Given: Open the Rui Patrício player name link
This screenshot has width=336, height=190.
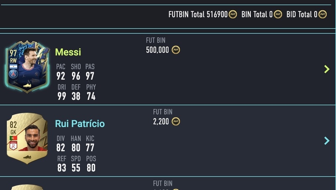Looking at the screenshot, I should coord(80,124).
